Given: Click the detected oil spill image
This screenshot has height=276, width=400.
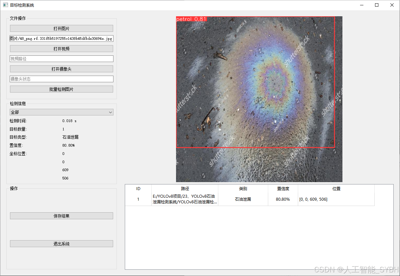Looking at the screenshot, I should [x=259, y=99].
